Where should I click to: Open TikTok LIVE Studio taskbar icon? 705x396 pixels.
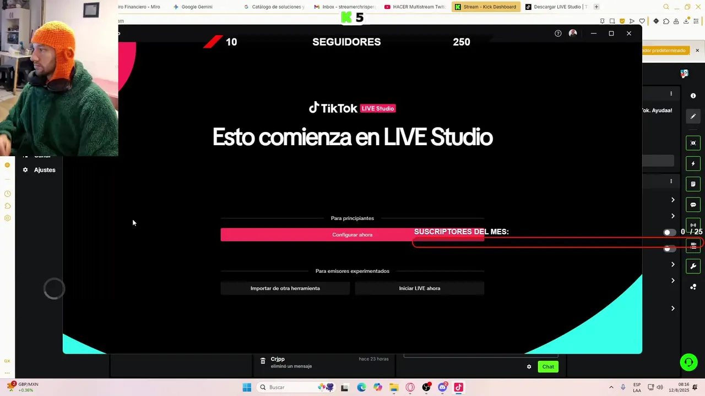tap(458, 387)
